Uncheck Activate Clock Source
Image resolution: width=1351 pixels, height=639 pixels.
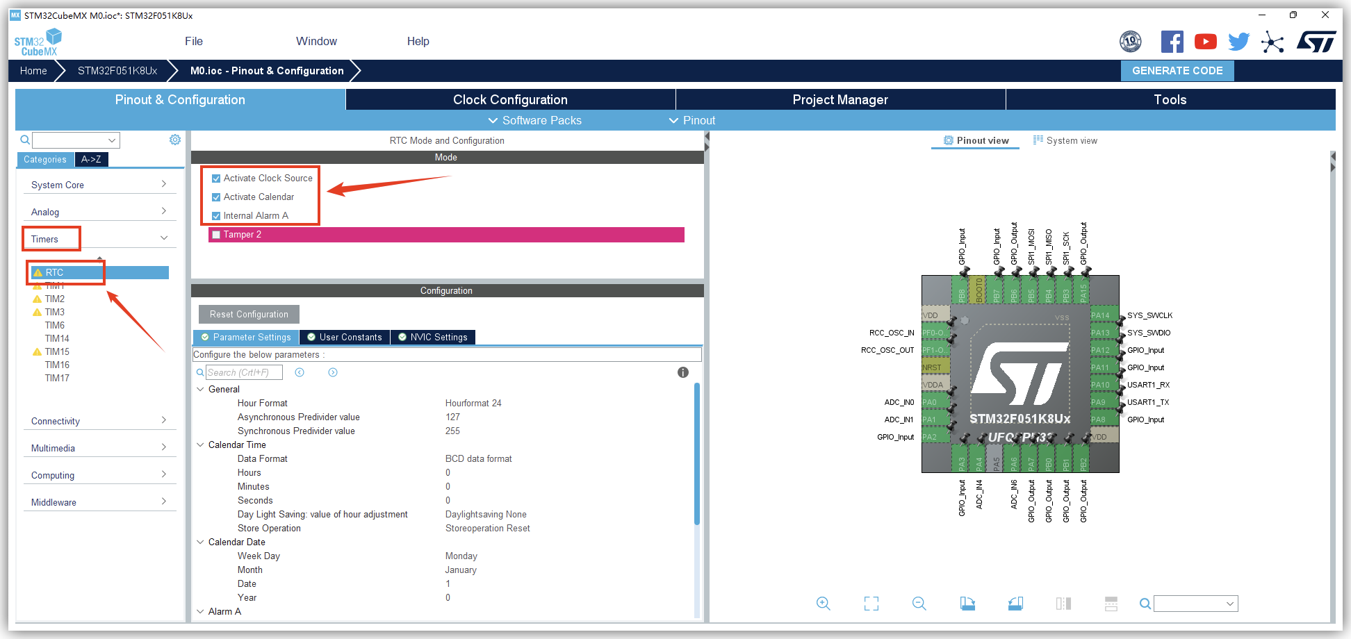pyautogui.click(x=216, y=179)
